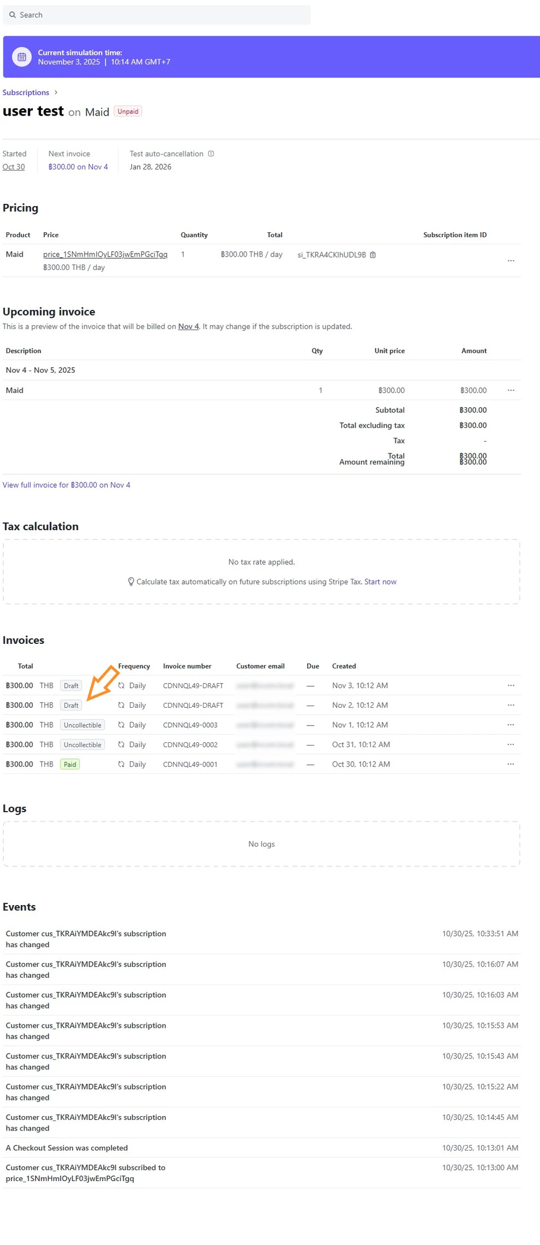Click info icon beside Test auto-cancellation
Image resolution: width=540 pixels, height=1245 pixels.
coord(211,154)
